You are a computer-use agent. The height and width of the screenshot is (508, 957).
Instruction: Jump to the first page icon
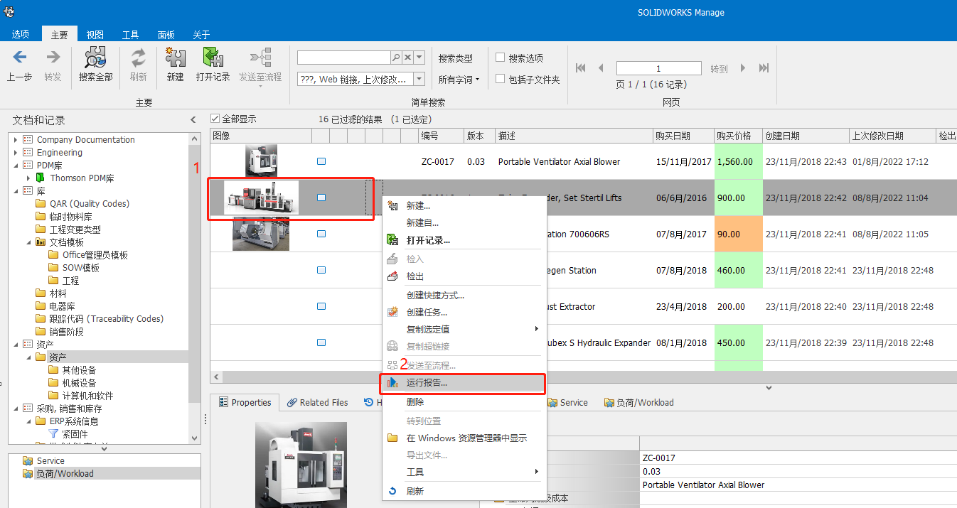click(580, 68)
